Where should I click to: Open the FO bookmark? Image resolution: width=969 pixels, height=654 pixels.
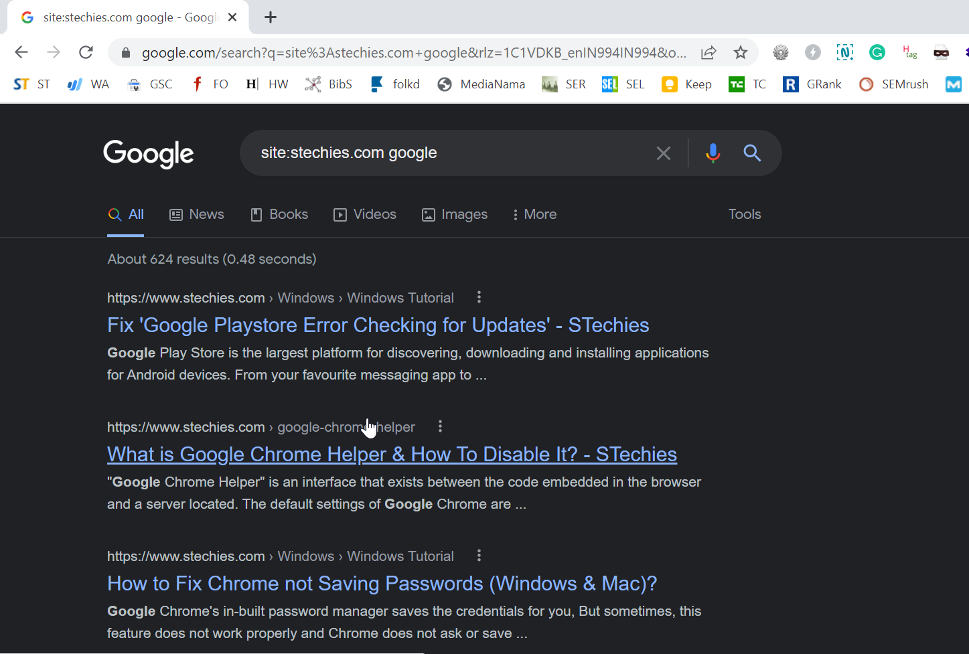pyautogui.click(x=210, y=84)
